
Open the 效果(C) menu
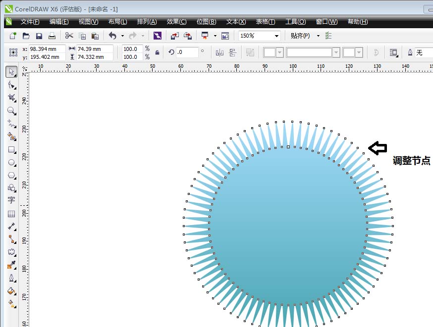[176, 22]
